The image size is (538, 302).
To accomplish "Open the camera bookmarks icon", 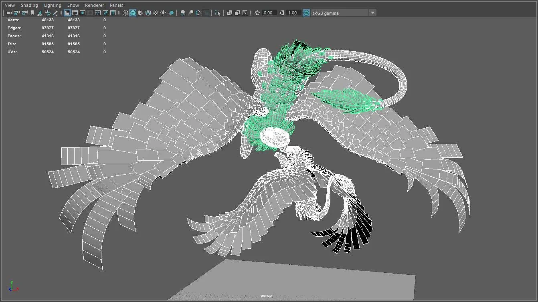I will click(32, 13).
